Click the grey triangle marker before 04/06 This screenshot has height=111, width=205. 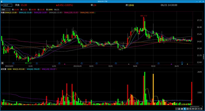tap(129, 64)
